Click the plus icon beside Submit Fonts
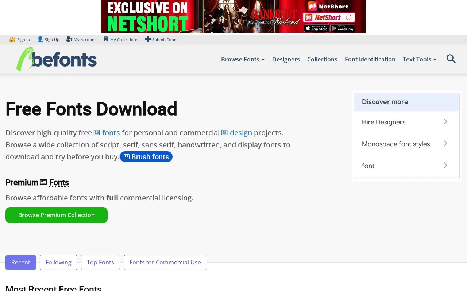Screen dimensions: 467x291 pyautogui.click(x=148, y=39)
